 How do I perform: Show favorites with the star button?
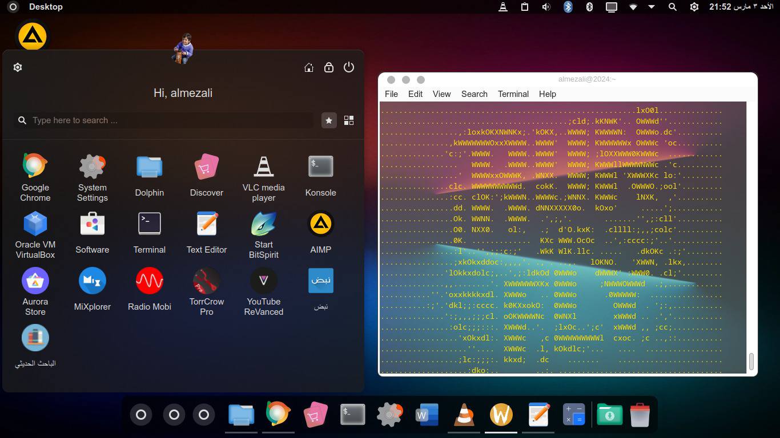(329, 120)
